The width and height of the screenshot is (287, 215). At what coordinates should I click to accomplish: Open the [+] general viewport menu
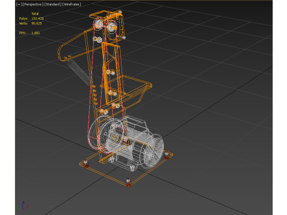point(19,4)
